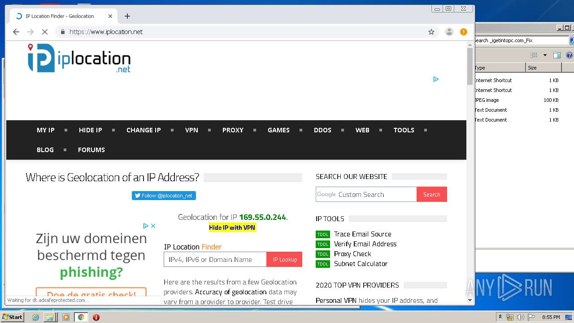Open the PROXY menu item

coord(233,130)
